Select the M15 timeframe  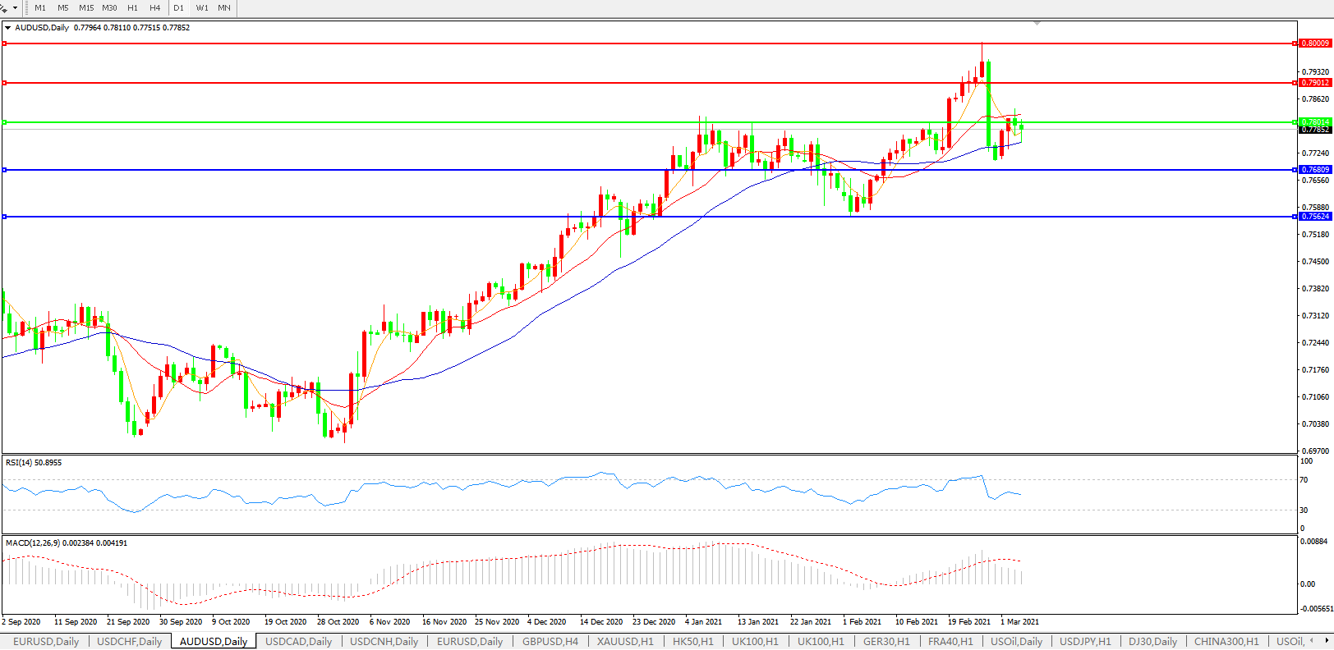(x=86, y=8)
